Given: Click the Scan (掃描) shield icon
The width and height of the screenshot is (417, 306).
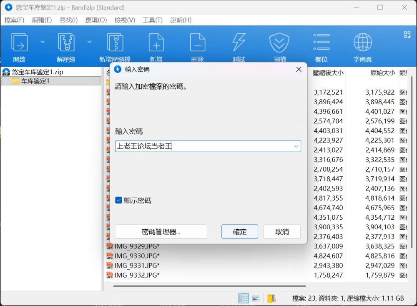Looking at the screenshot, I should click(x=279, y=42).
